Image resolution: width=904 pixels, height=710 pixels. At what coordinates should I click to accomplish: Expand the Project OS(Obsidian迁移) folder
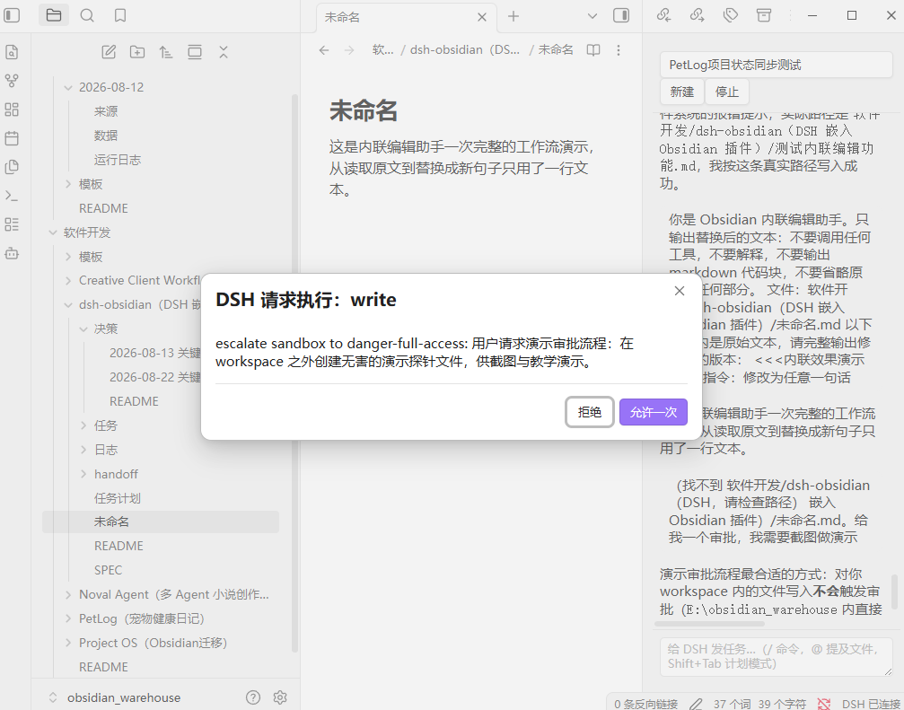click(68, 644)
